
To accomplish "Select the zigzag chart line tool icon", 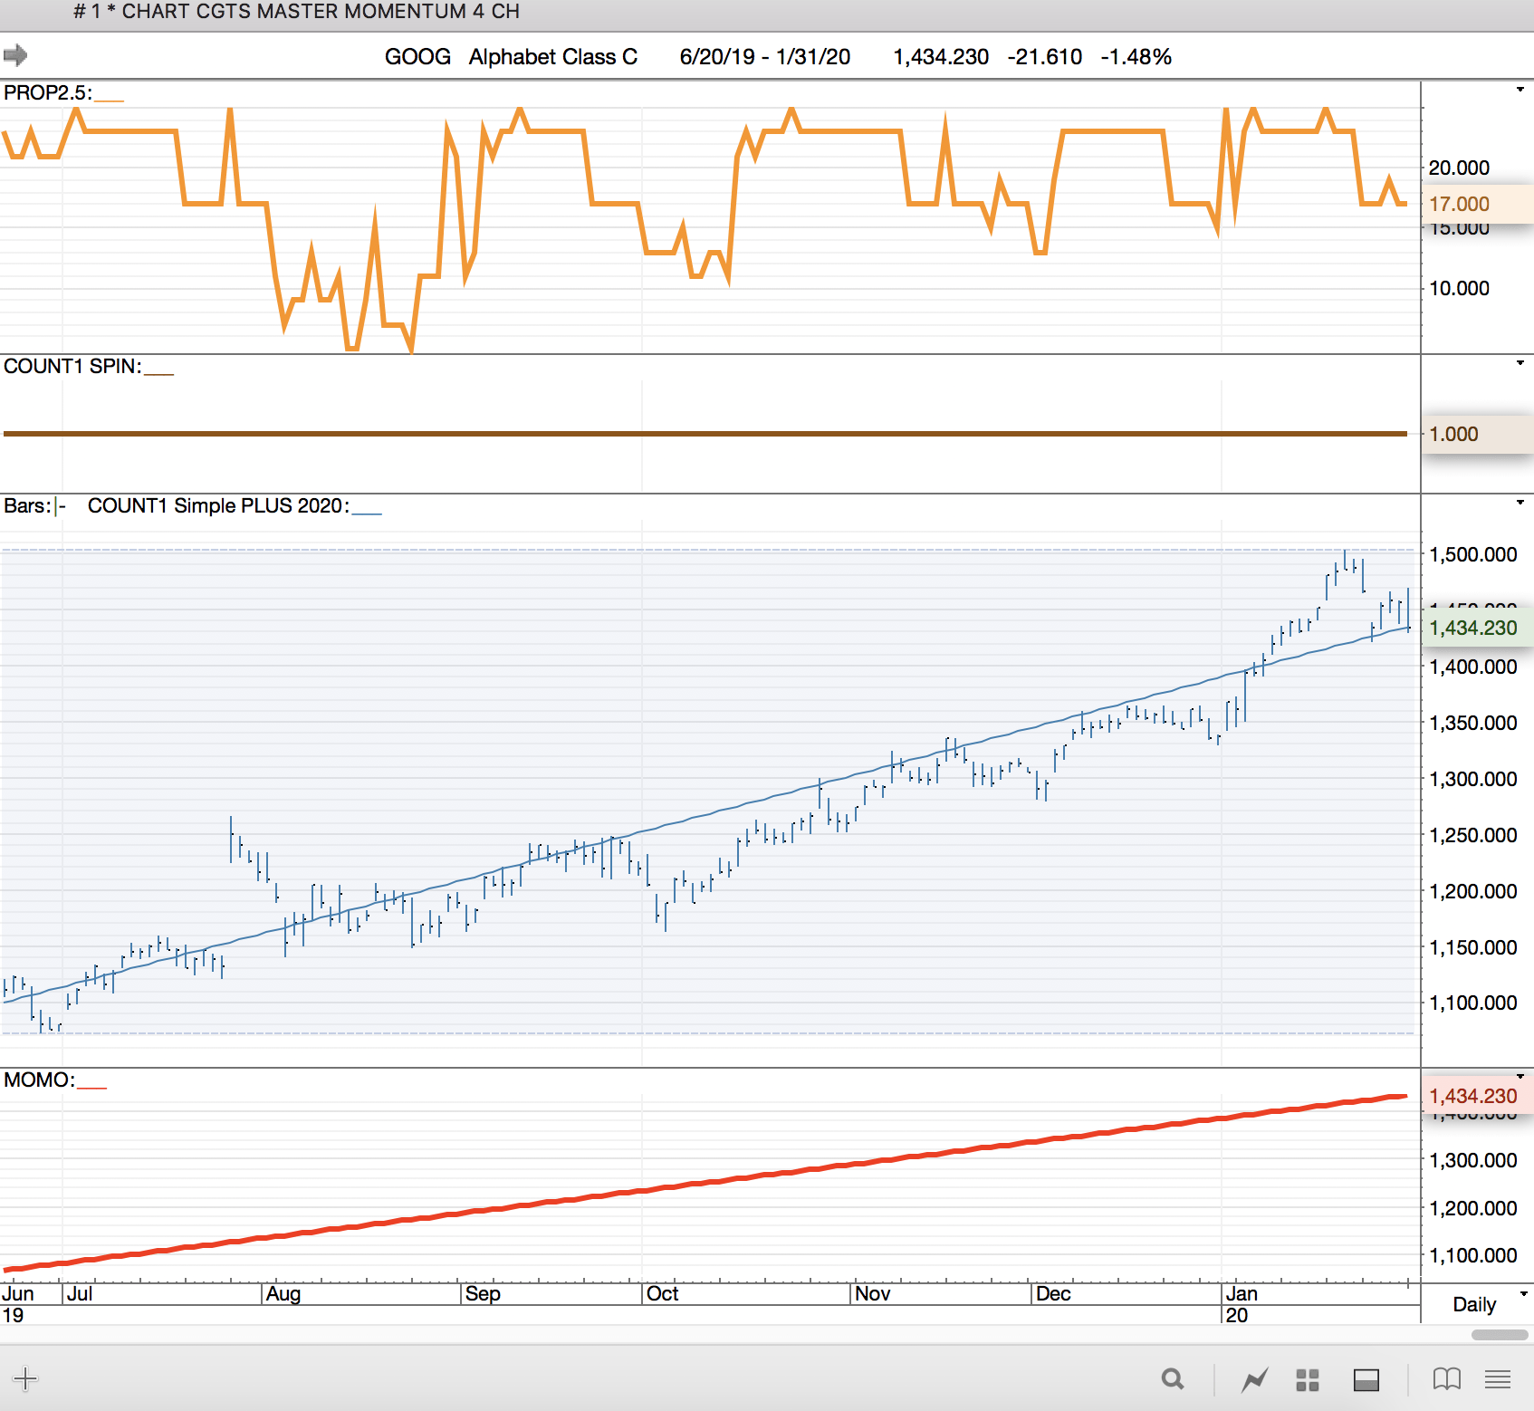I will point(1255,1379).
